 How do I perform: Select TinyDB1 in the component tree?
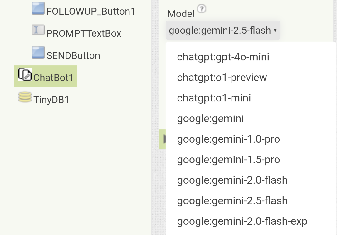(51, 100)
